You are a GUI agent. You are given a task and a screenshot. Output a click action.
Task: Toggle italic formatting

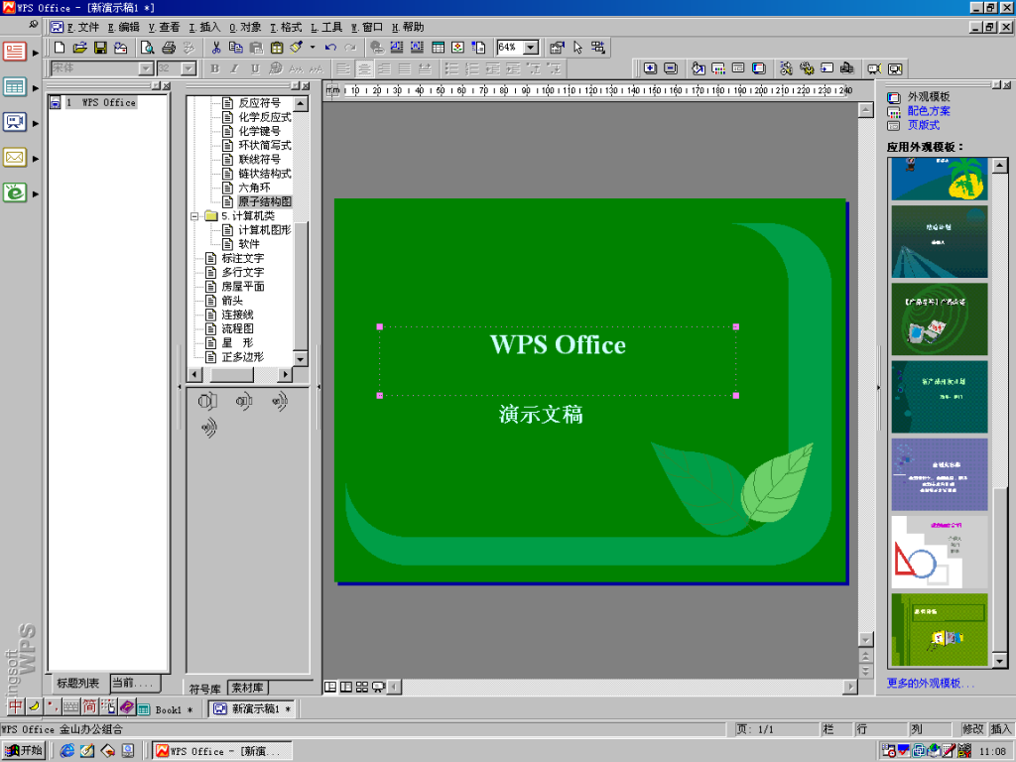click(x=235, y=68)
